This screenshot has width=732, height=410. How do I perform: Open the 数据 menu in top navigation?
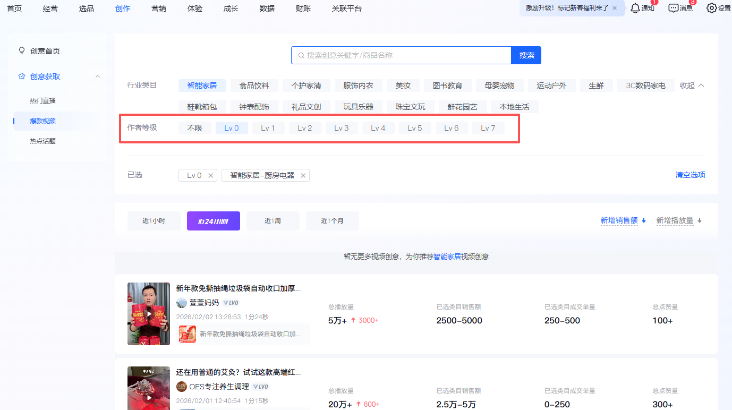tap(267, 8)
